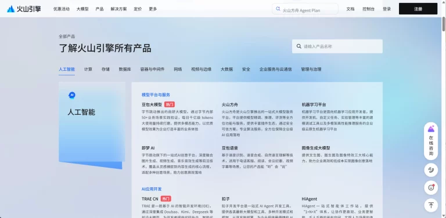The height and width of the screenshot is (218, 446).
Task: Click the 热门 badge beside 豆包大模型
Action: pyautogui.click(x=170, y=104)
